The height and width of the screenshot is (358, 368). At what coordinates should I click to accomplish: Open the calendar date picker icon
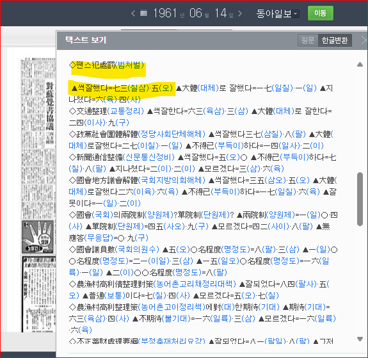click(x=143, y=13)
